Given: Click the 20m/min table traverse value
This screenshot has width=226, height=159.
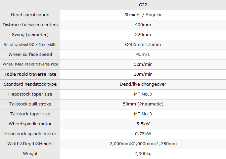Looking at the screenshot, I should [x=143, y=74].
